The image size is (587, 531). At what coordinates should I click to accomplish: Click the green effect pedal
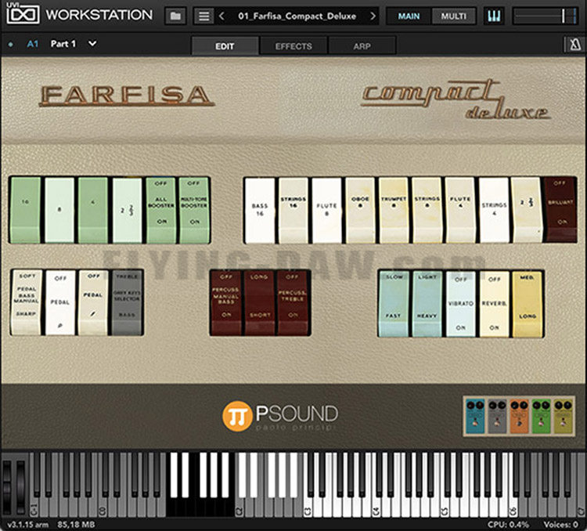click(541, 416)
